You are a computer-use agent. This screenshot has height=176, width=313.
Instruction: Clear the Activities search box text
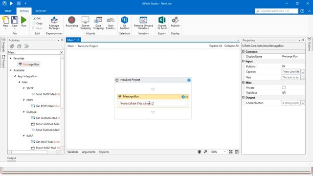pyautogui.click(x=62, y=52)
